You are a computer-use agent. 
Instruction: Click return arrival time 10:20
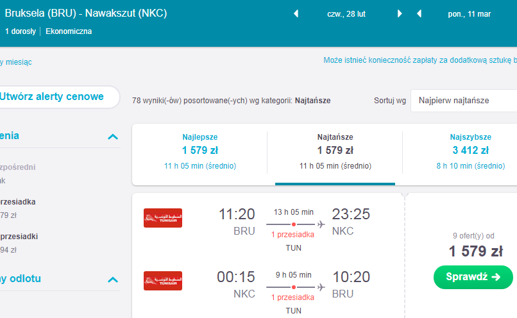351,277
